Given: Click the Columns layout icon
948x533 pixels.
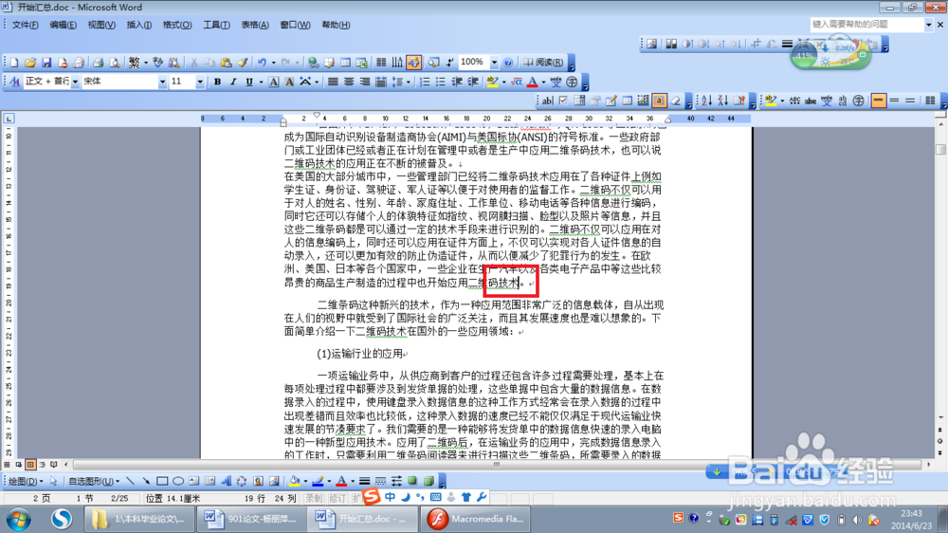Looking at the screenshot, I should 381,63.
